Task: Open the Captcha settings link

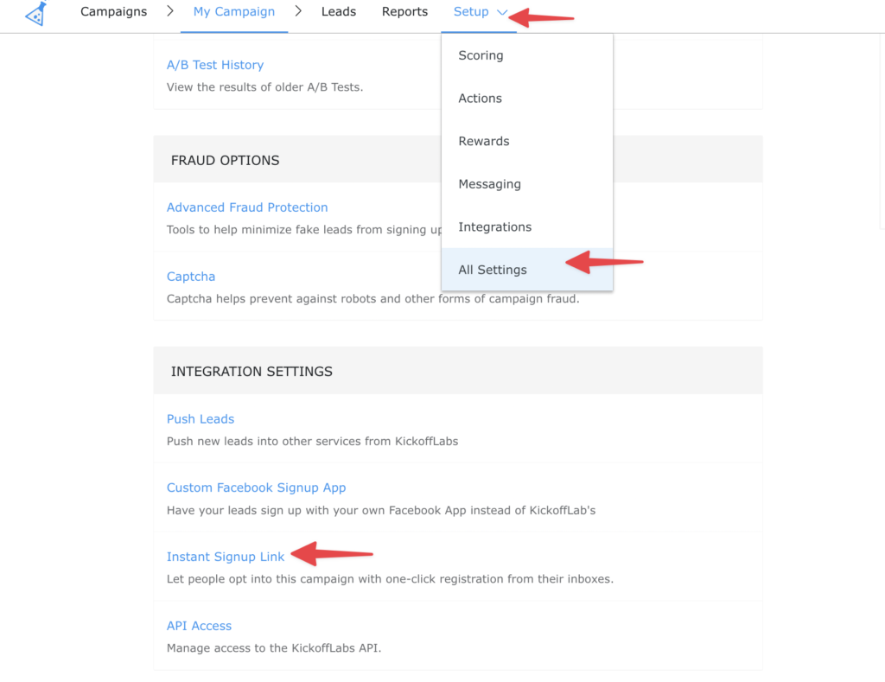Action: pos(191,277)
